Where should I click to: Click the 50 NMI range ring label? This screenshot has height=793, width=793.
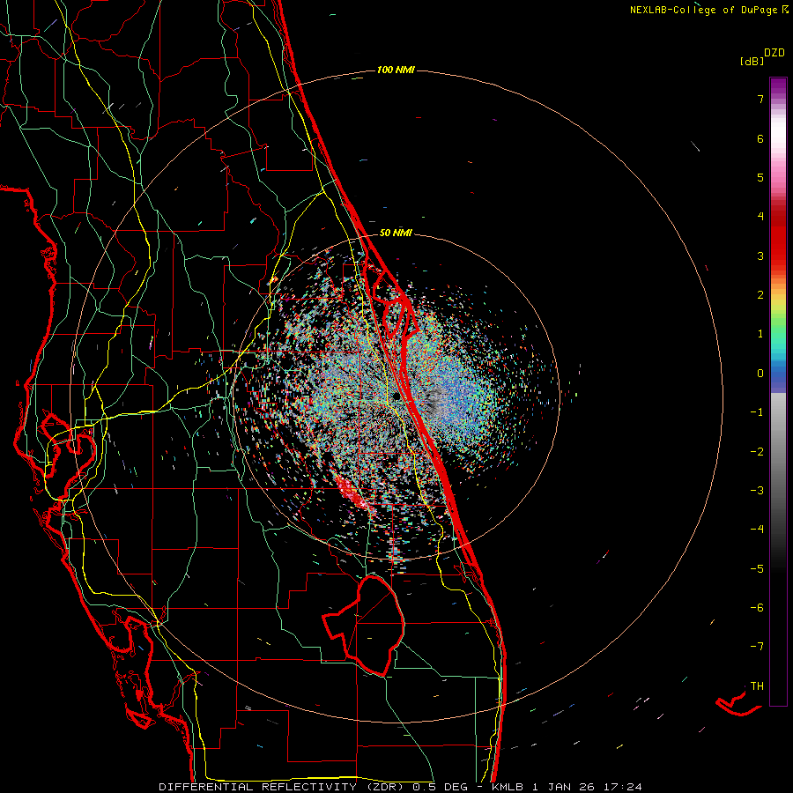coord(396,233)
